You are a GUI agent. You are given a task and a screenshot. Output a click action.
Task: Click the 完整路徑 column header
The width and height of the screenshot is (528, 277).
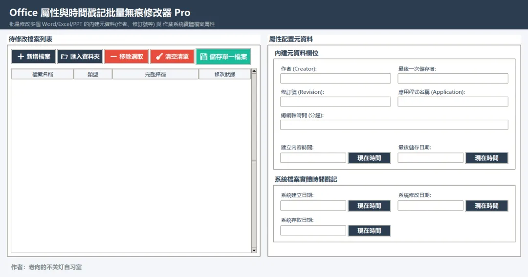pos(155,74)
